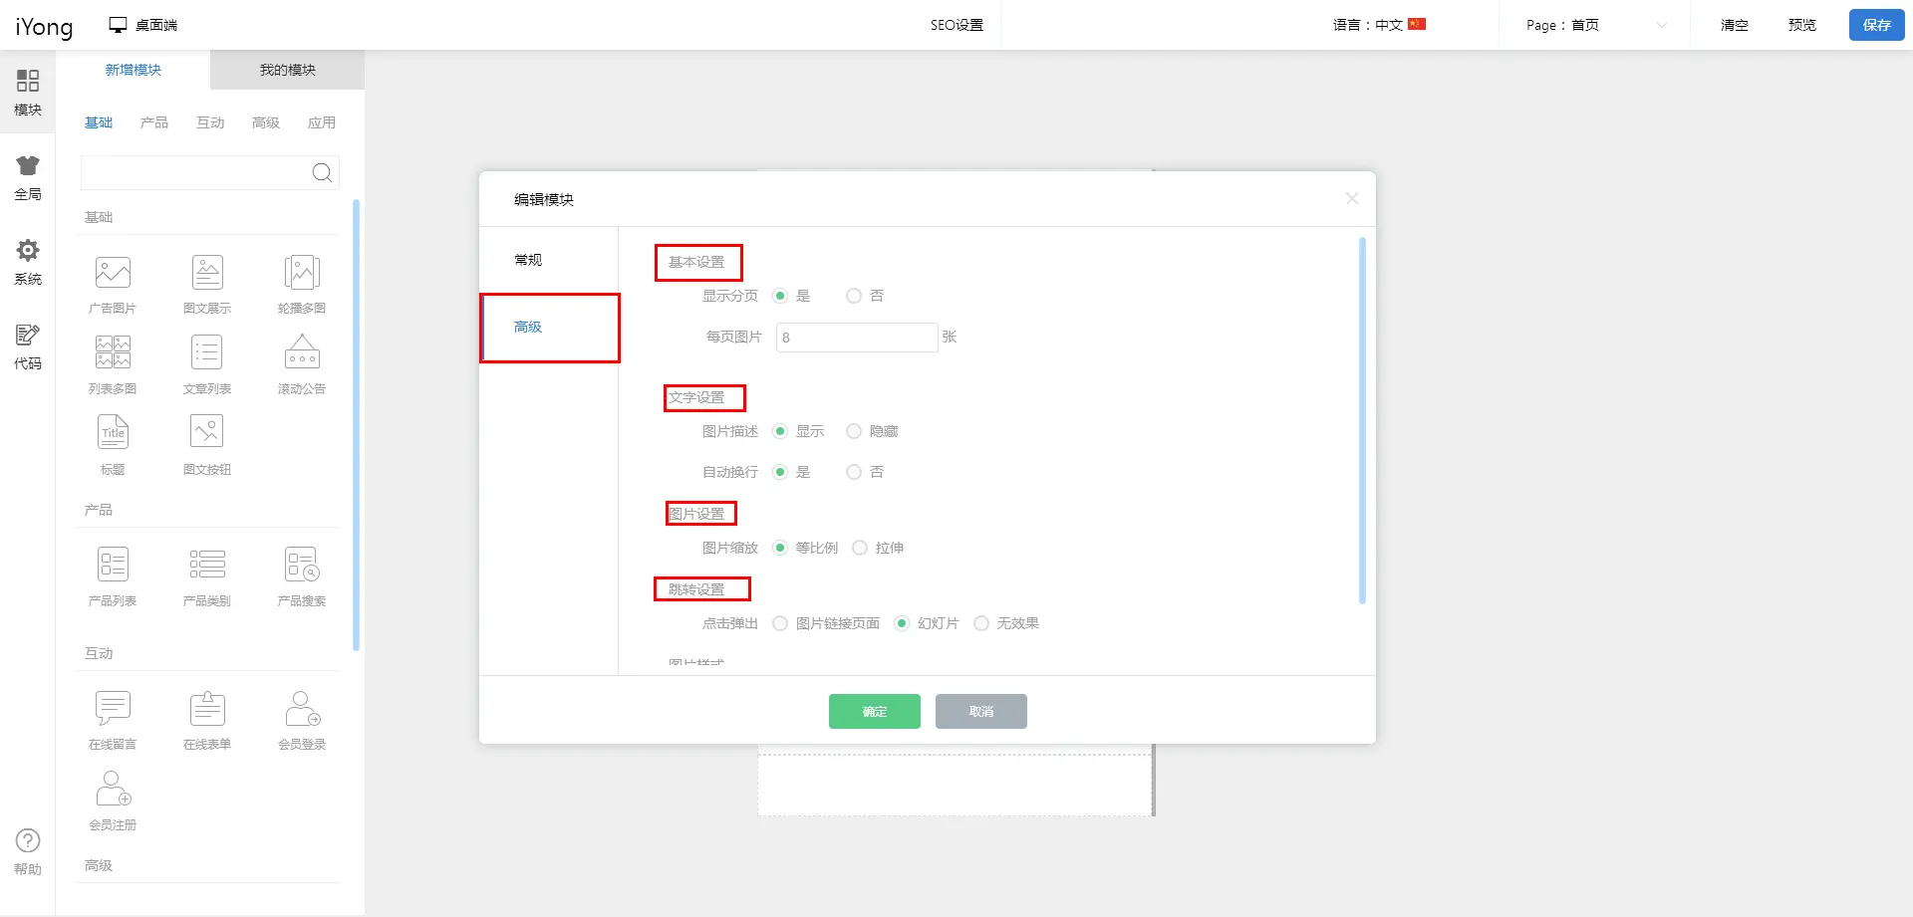Select 隐藏 for 图片描述
The image size is (1913, 917).
tap(854, 431)
